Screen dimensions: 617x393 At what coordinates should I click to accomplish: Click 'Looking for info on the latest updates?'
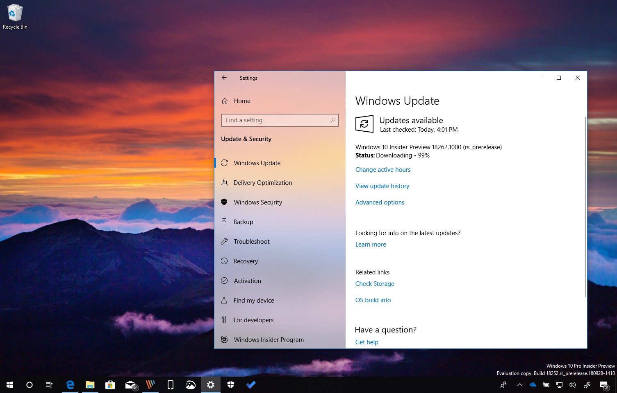pos(408,233)
